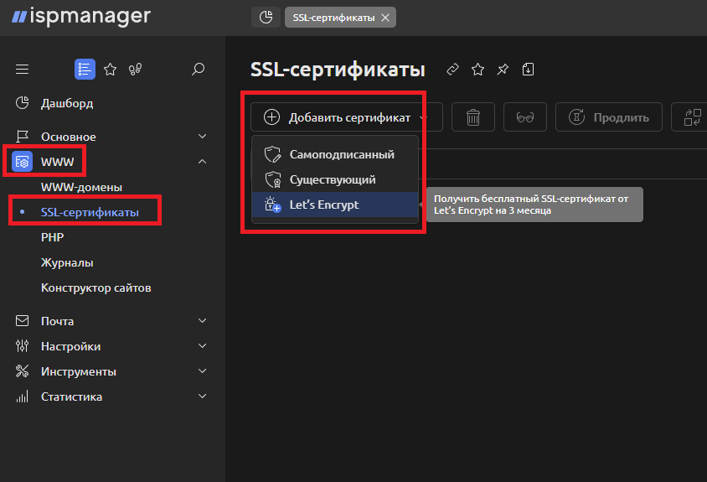This screenshot has width=707, height=482.
Task: Click Добавить сертификат button
Action: point(347,117)
